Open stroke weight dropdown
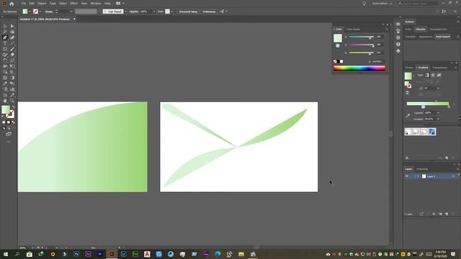This screenshot has width=461, height=259. [71, 12]
